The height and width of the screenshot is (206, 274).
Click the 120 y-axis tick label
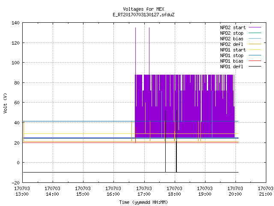(15, 43)
